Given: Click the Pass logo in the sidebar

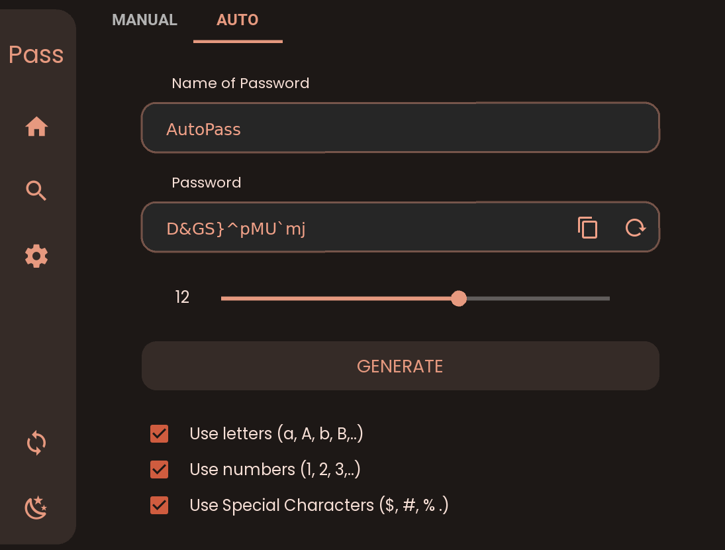Looking at the screenshot, I should tap(36, 54).
